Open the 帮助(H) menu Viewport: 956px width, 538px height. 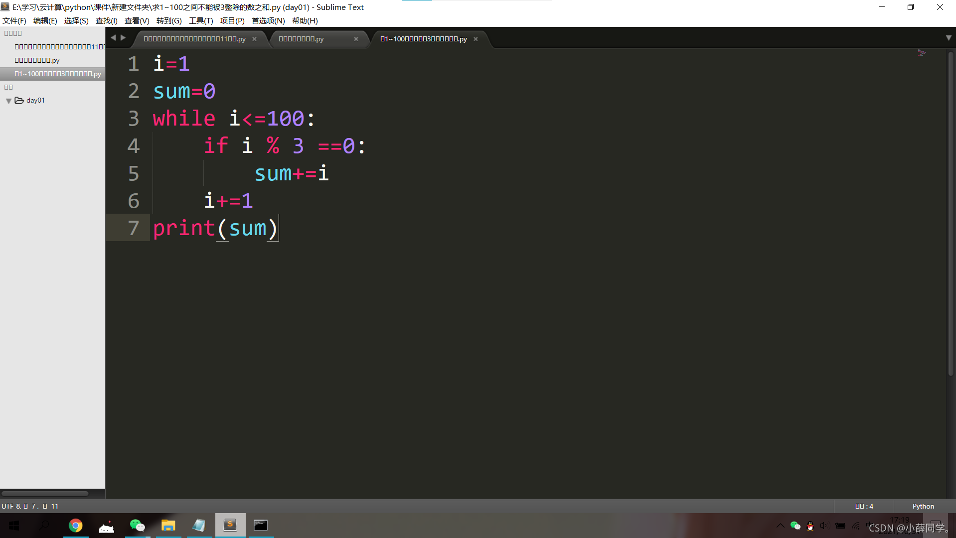305,20
